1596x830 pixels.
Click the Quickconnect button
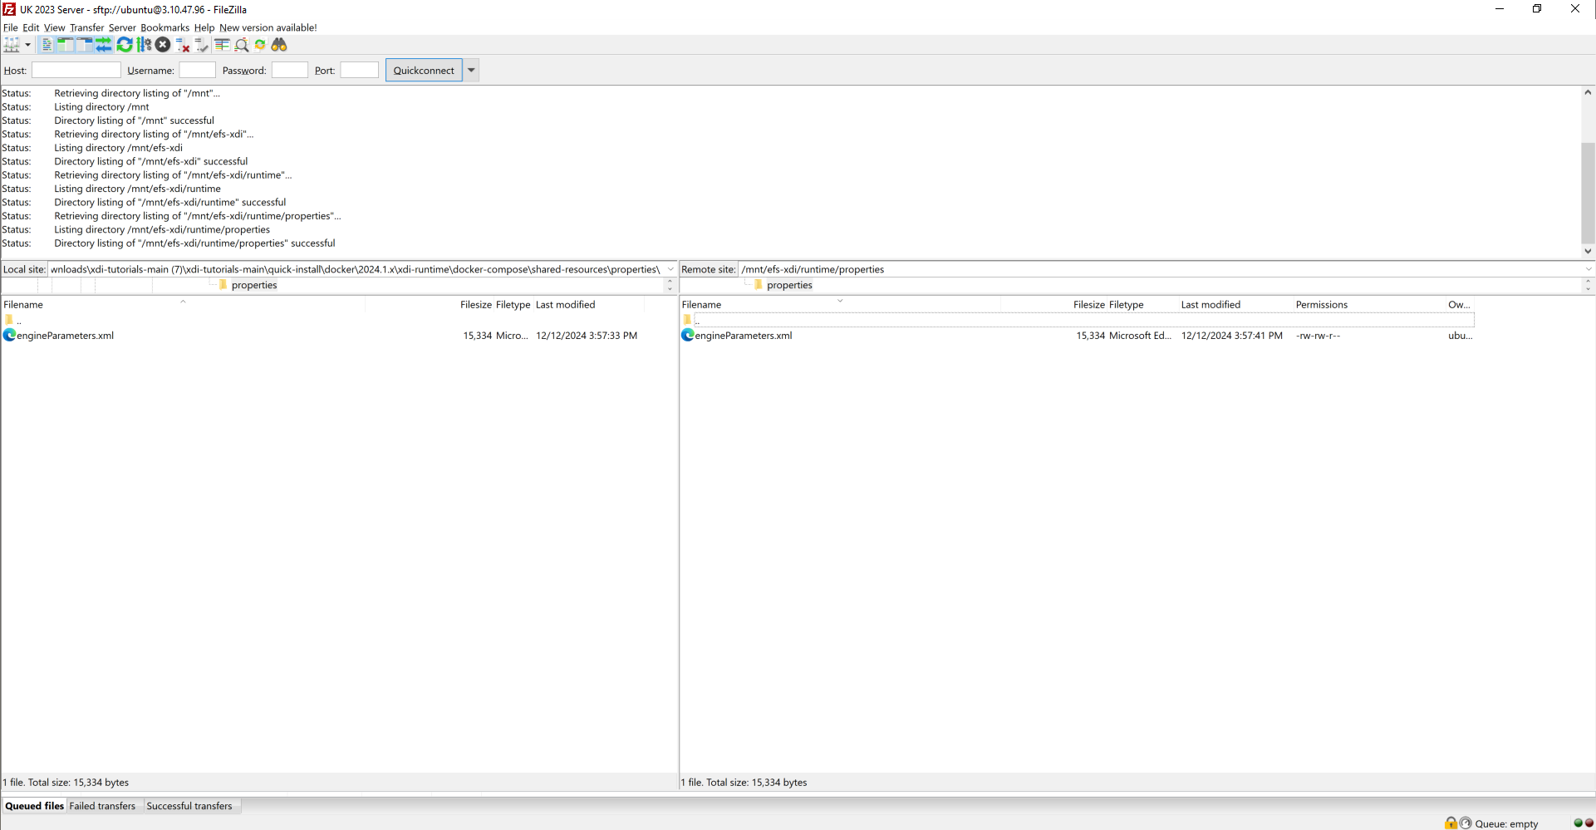[x=424, y=71]
